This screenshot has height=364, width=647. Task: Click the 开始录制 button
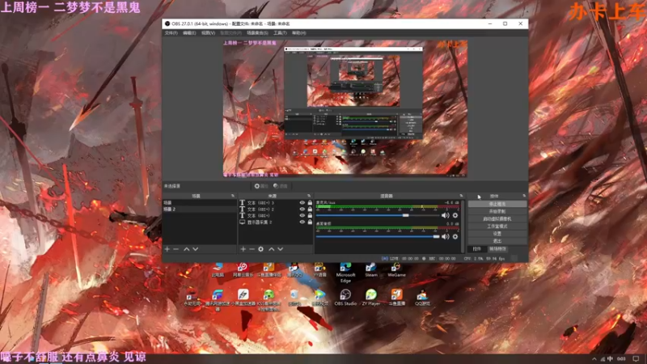coord(497,211)
